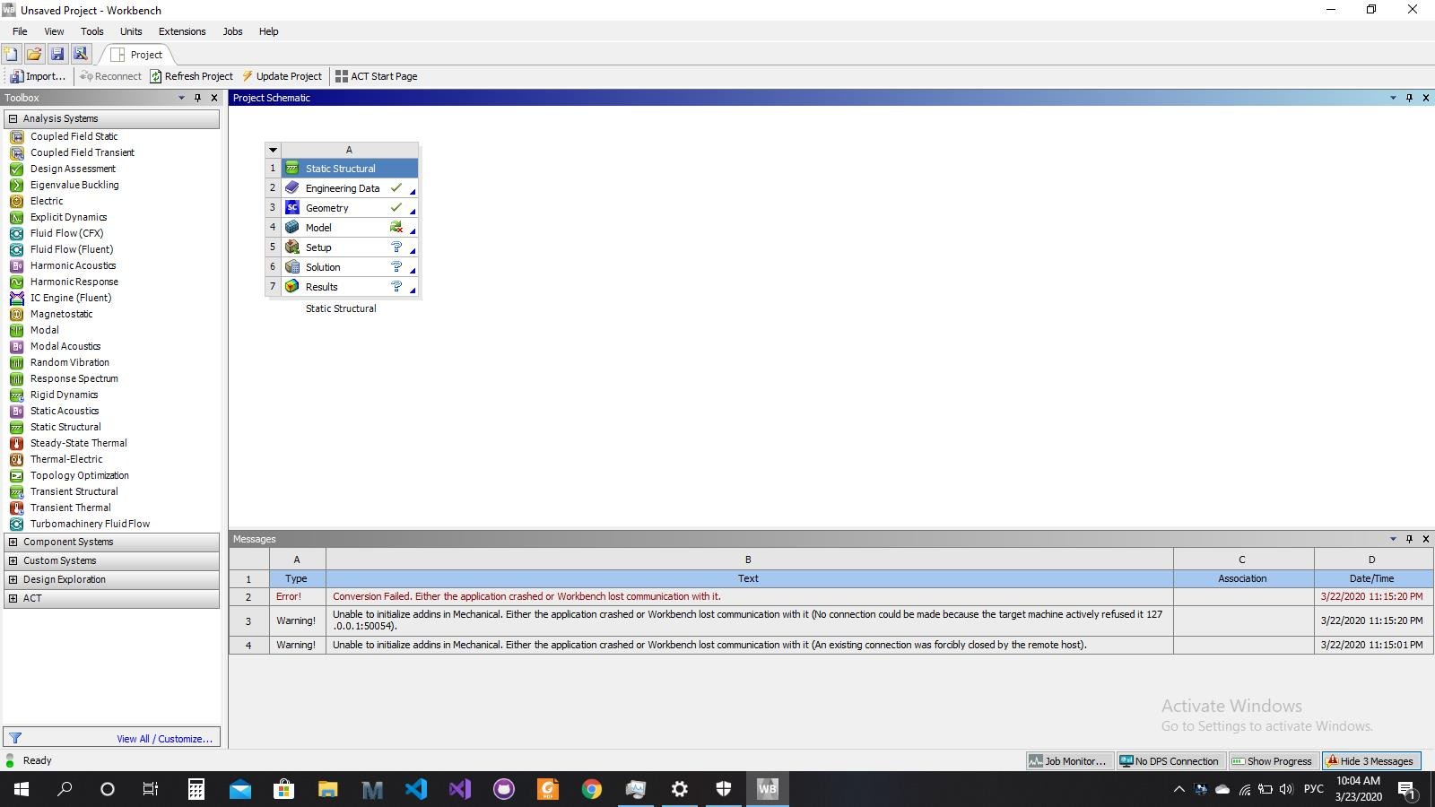Click Update Project
Viewport: 1435px width, 807px height.
[282, 76]
